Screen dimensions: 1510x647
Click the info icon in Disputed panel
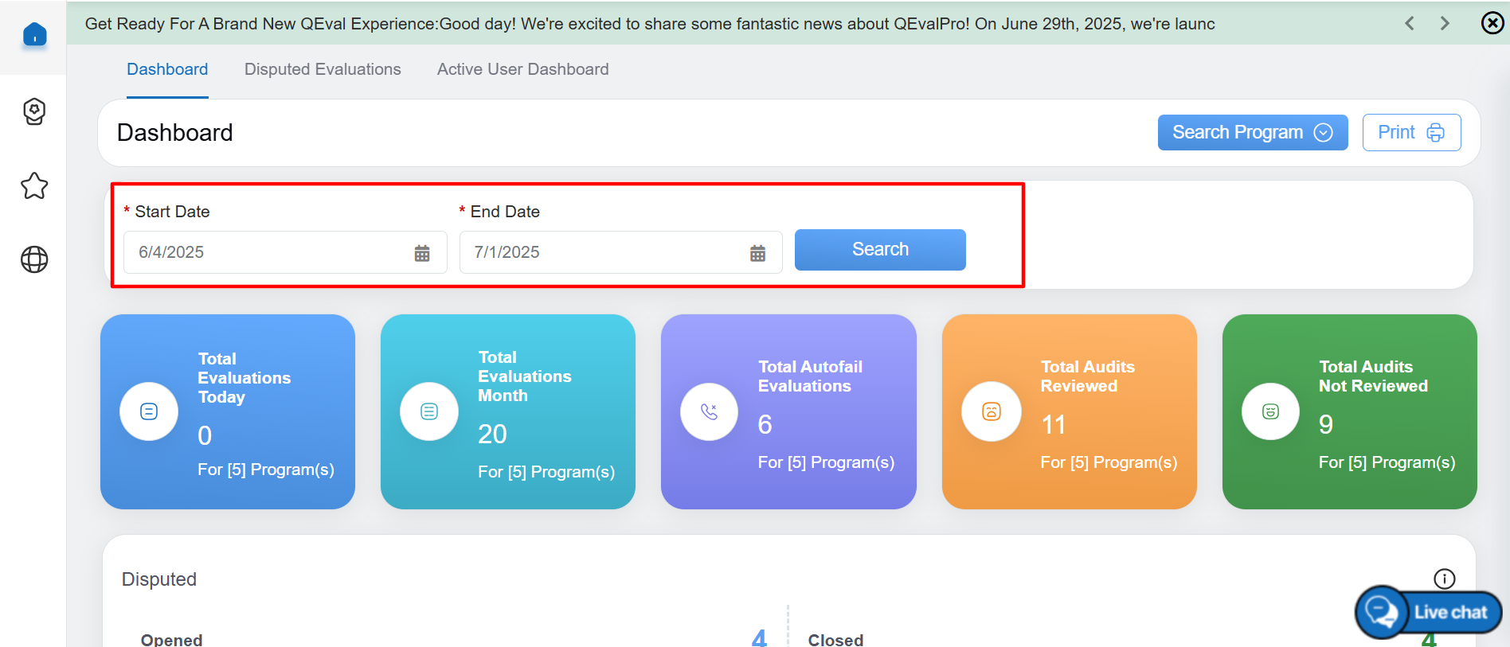tap(1444, 579)
